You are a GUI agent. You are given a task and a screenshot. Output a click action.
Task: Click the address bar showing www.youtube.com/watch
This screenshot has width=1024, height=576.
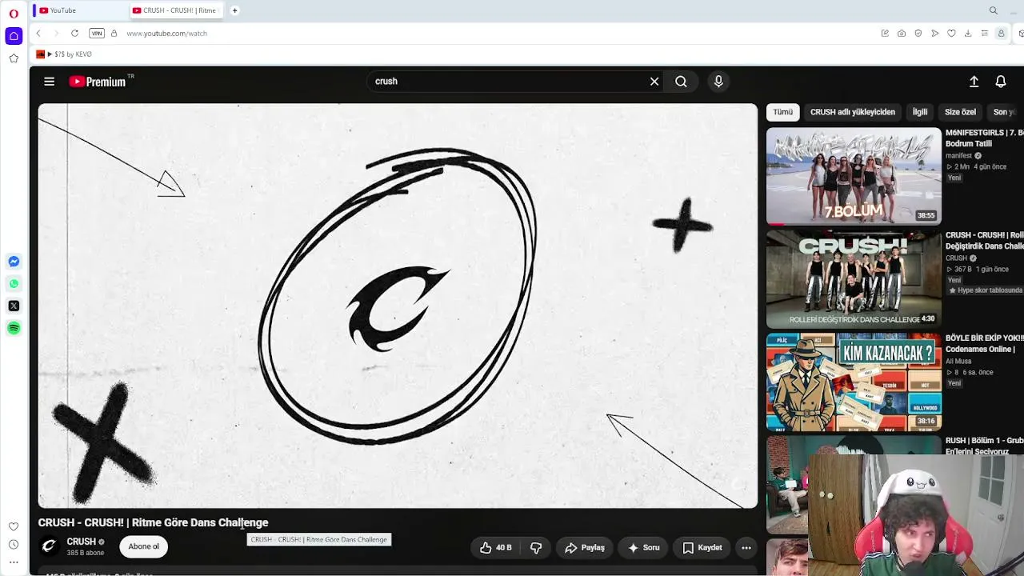point(166,34)
